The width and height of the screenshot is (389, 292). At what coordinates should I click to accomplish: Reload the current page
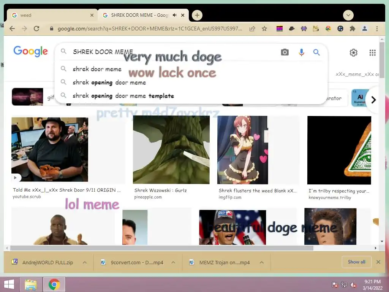pos(36,29)
